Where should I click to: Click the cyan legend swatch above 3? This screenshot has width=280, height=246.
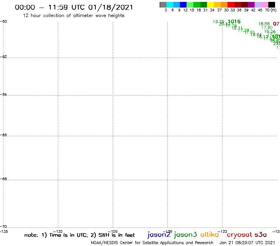(x=170, y=5)
